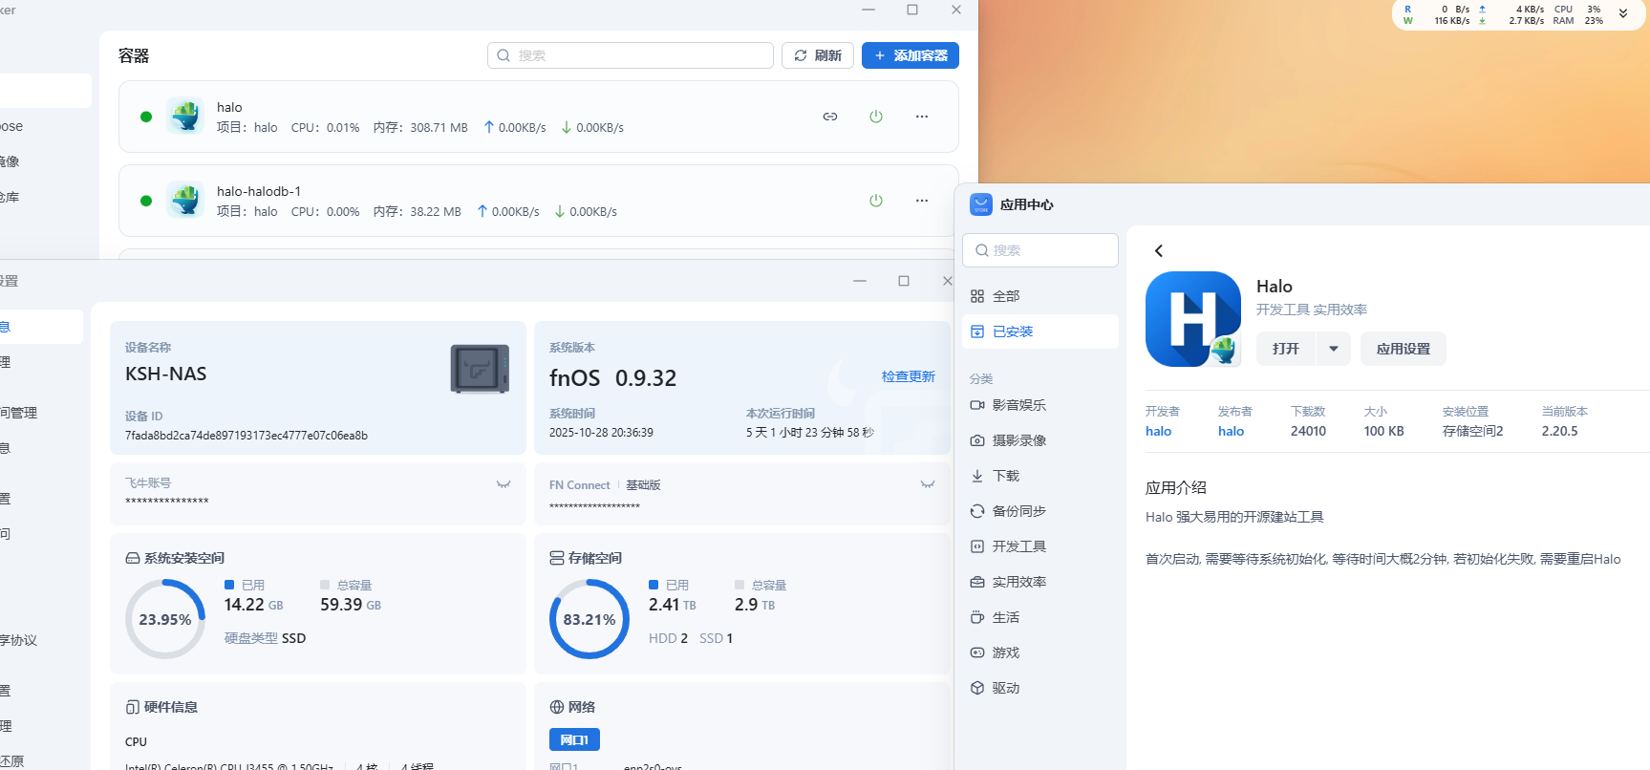
Task: Reveal the hidden FN Connect value
Action: [x=928, y=484]
